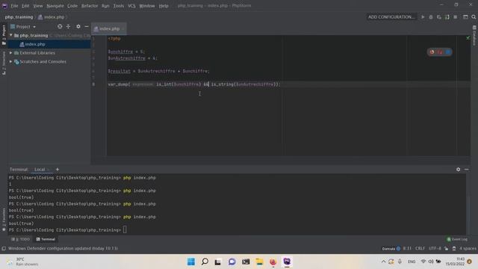
Task: Open the Event Log
Action: pyautogui.click(x=456, y=239)
